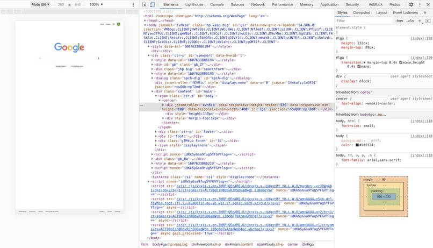Show more Styles pane tabs chevron
This screenshot has height=248, width=433.
coord(425,13)
